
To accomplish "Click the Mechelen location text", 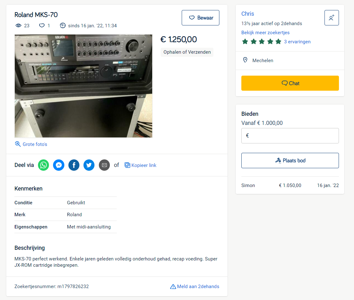I will pyautogui.click(x=263, y=61).
